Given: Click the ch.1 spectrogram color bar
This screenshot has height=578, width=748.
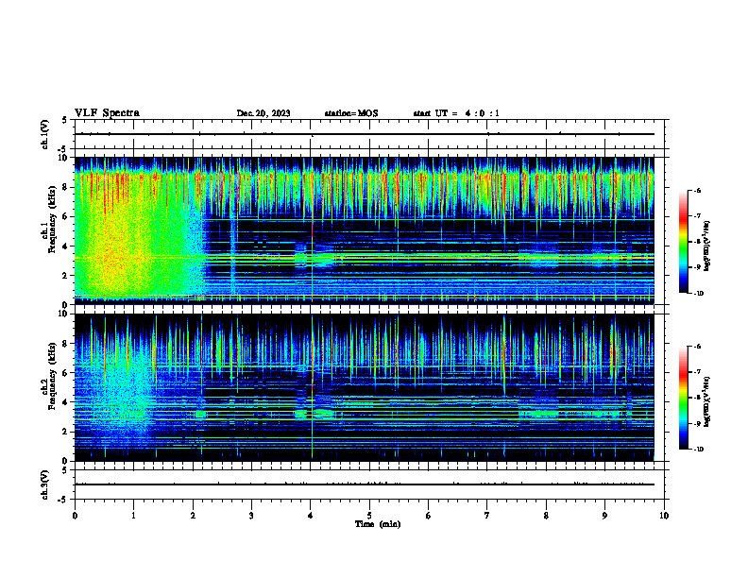Looking at the screenshot, I should click(x=684, y=242).
